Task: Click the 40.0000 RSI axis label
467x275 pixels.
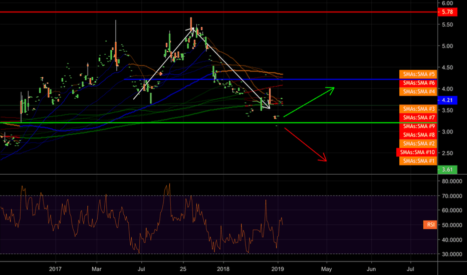Action: tap(452, 239)
